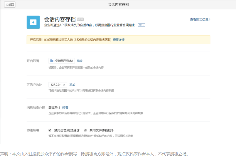Remove the 127.0.0.1 trusted IP

[x=64, y=85]
